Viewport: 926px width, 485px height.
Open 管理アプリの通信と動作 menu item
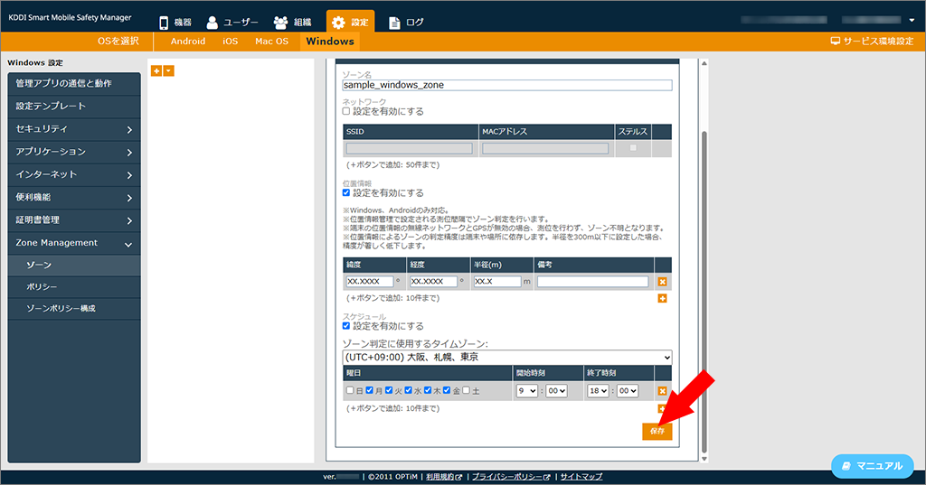(74, 84)
